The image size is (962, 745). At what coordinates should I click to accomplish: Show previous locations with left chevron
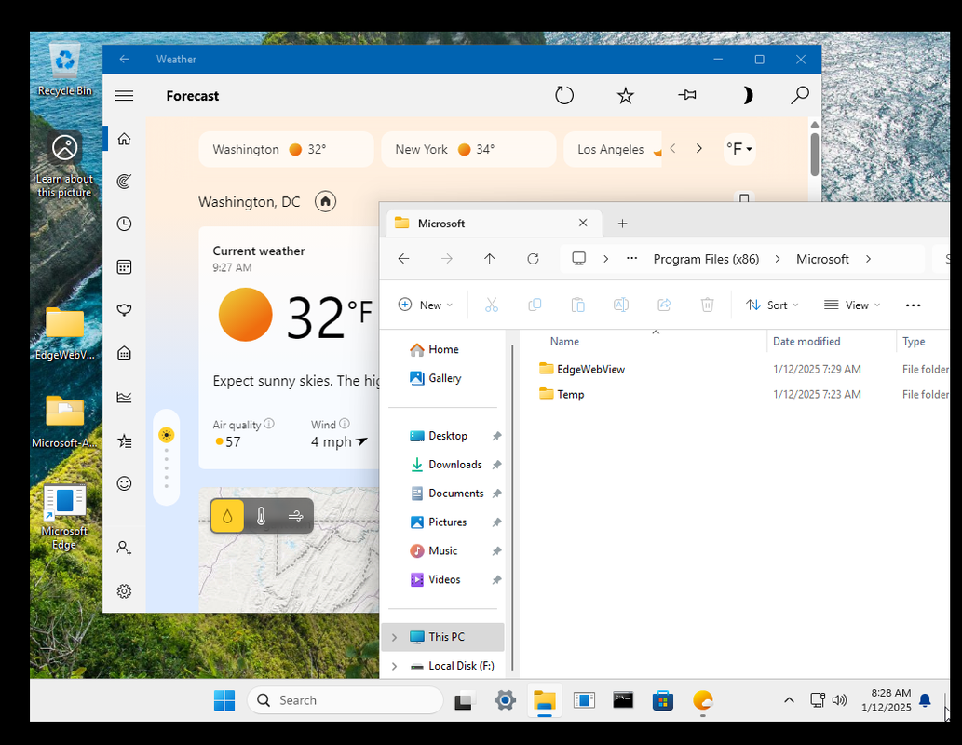[673, 148]
